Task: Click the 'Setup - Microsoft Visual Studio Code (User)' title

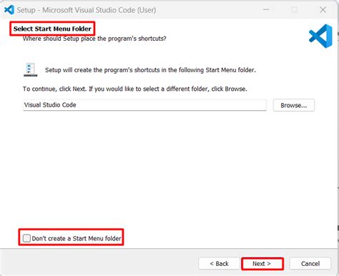Action: click(x=87, y=10)
